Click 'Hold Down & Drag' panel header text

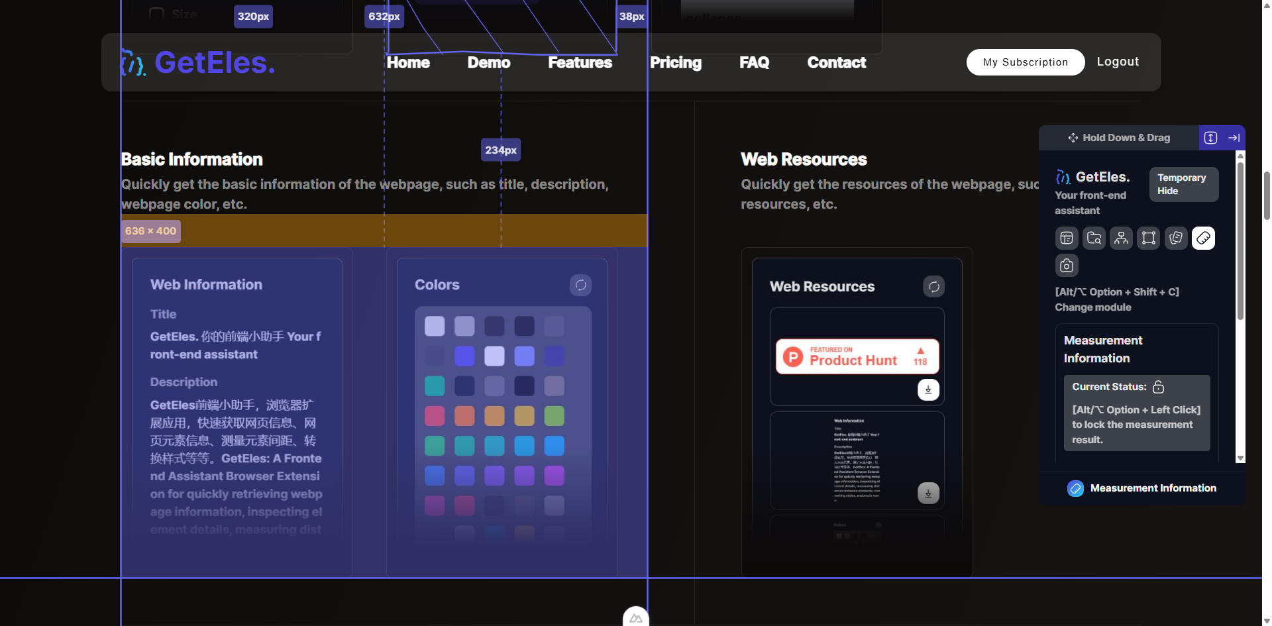point(1126,138)
